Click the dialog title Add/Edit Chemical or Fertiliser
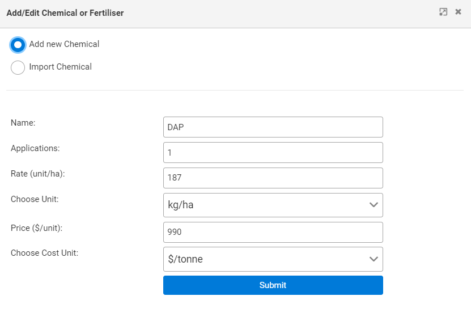This screenshot has height=309, width=471. click(65, 12)
